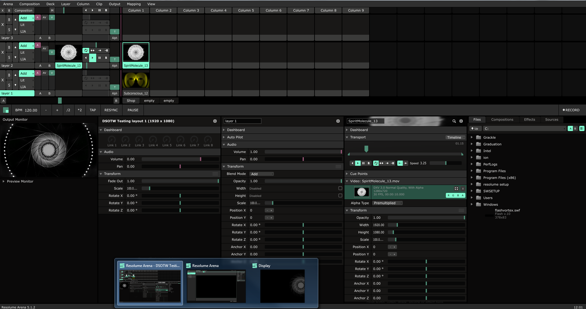
Task: Open the composition panel settings gear
Action: (215, 121)
